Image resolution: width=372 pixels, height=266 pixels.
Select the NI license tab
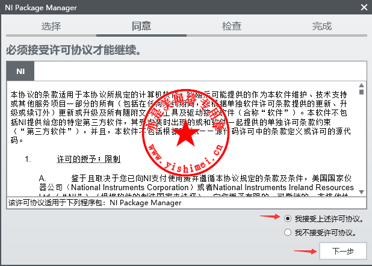pos(20,71)
